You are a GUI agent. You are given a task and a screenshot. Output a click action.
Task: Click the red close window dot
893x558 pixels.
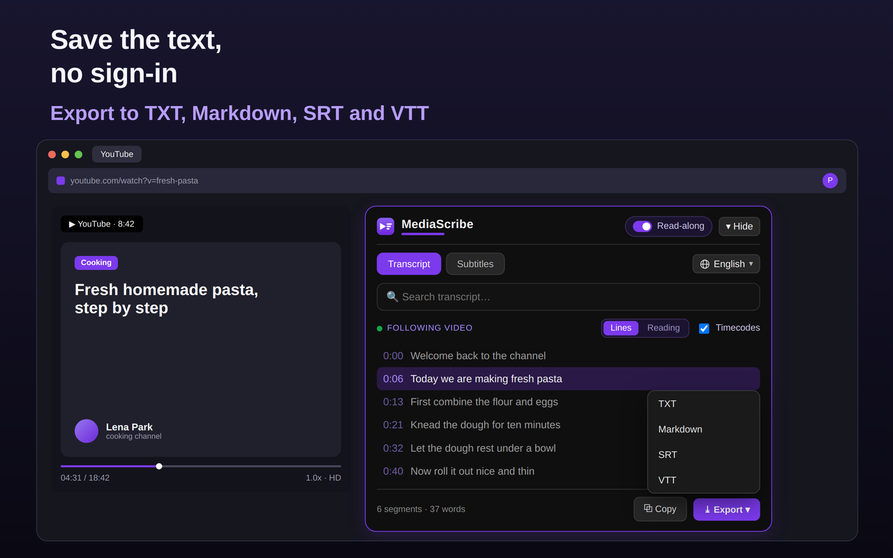pos(52,154)
